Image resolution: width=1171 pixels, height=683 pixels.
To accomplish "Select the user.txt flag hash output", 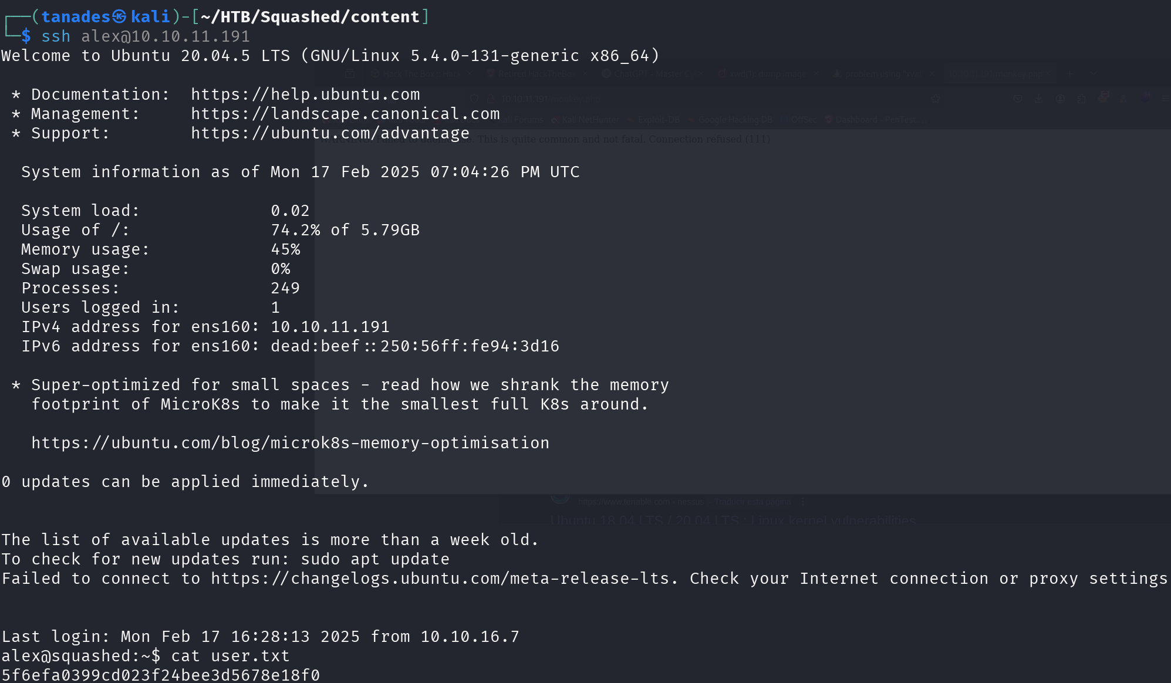I will tap(160, 675).
